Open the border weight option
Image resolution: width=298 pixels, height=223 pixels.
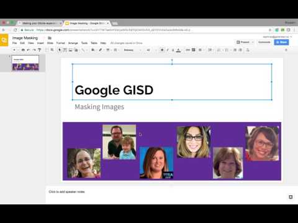click(108, 50)
